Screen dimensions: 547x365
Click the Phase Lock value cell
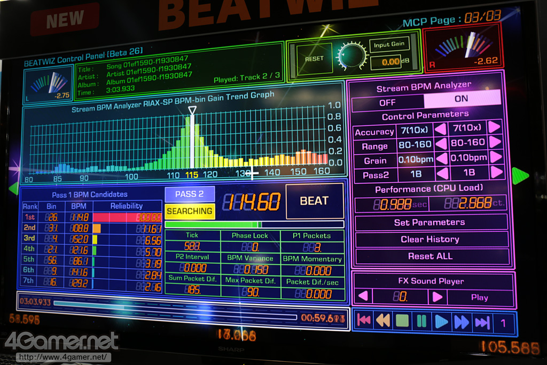250,247
